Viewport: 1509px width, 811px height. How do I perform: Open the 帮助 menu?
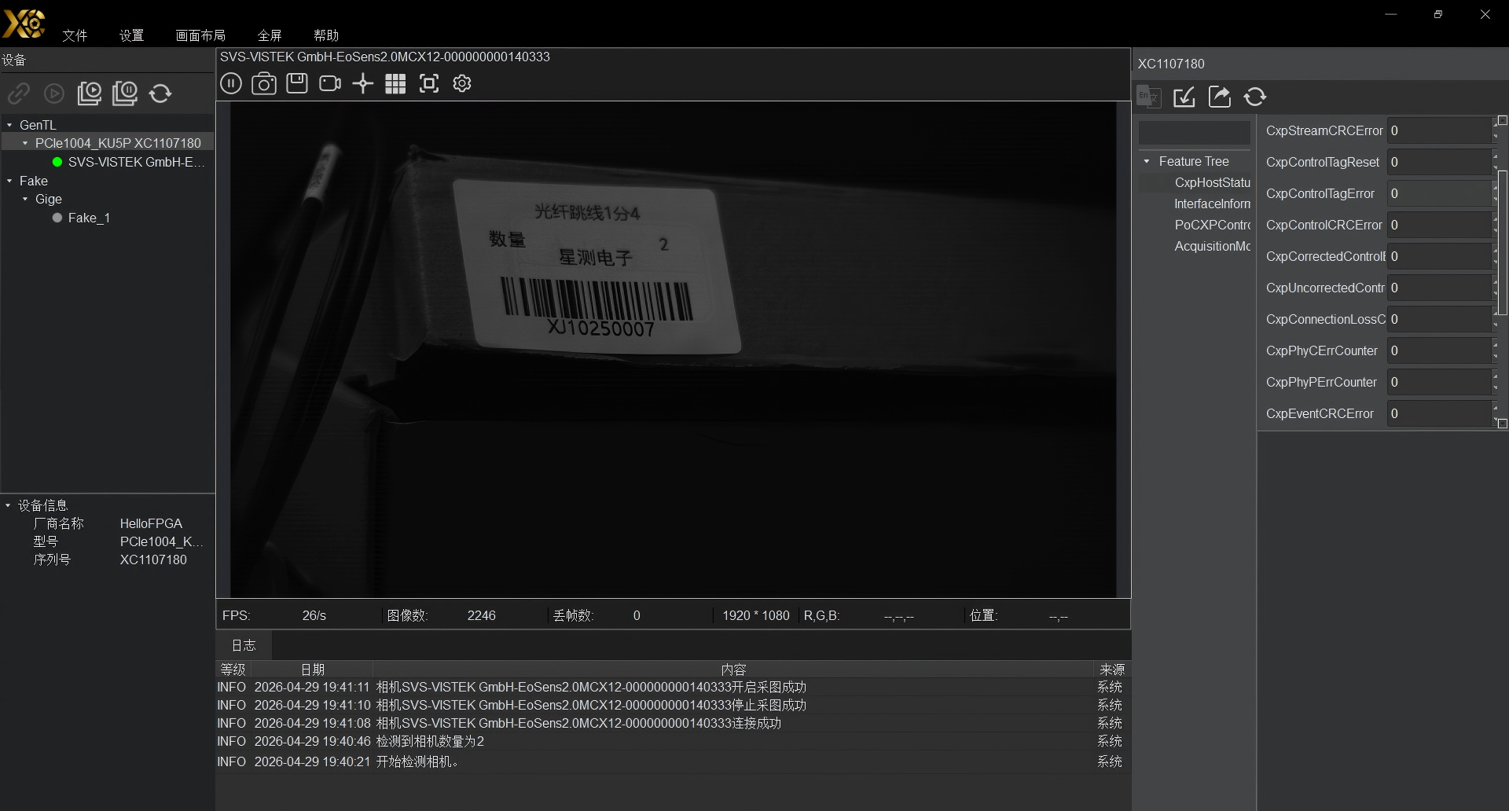326,35
